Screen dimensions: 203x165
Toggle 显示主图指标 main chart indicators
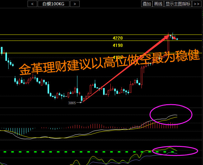tap(178, 4)
